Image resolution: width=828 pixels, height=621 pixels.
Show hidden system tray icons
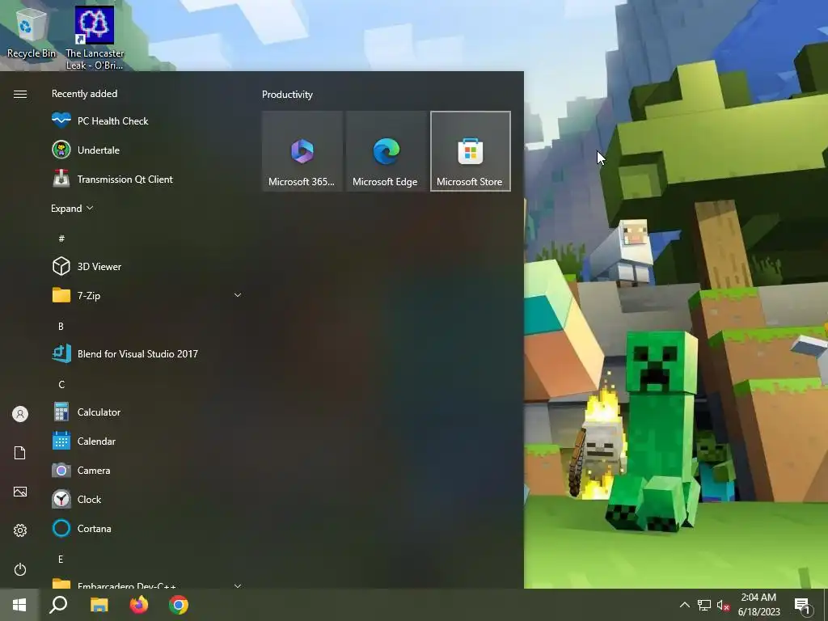pyautogui.click(x=684, y=605)
